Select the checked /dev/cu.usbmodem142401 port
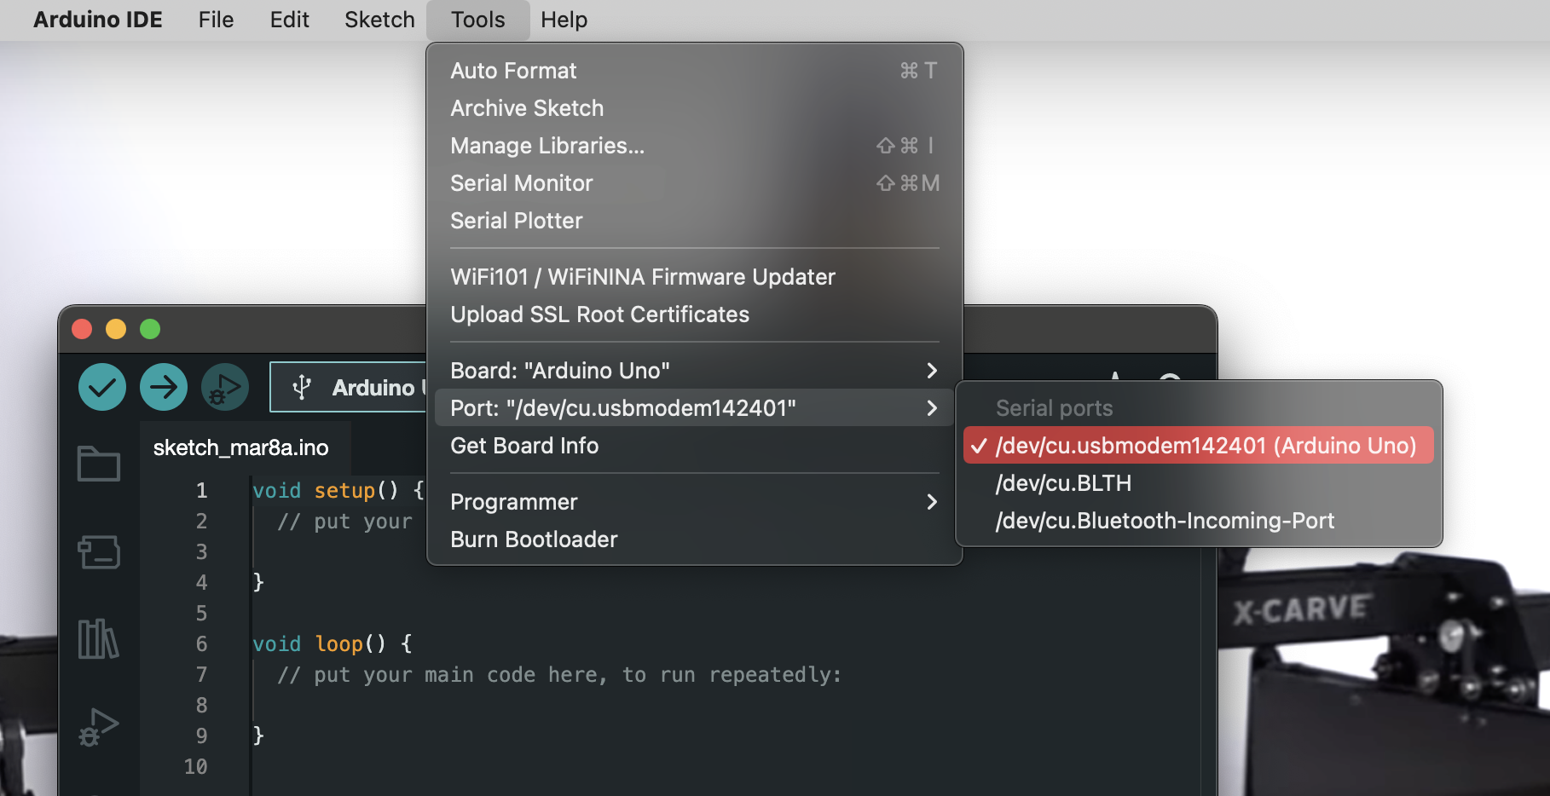This screenshot has width=1550, height=796. click(x=1198, y=446)
